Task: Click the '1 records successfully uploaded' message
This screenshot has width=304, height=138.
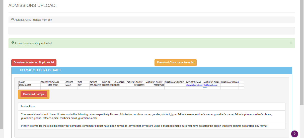Action: coord(33,43)
